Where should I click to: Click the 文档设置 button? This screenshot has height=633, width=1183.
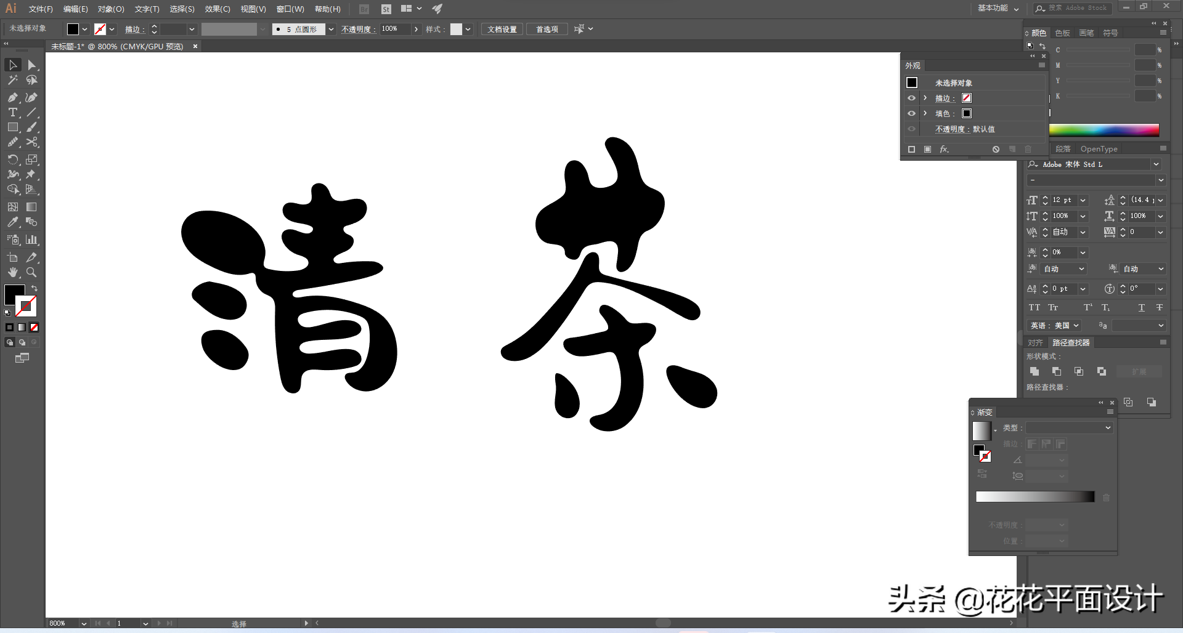502,29
